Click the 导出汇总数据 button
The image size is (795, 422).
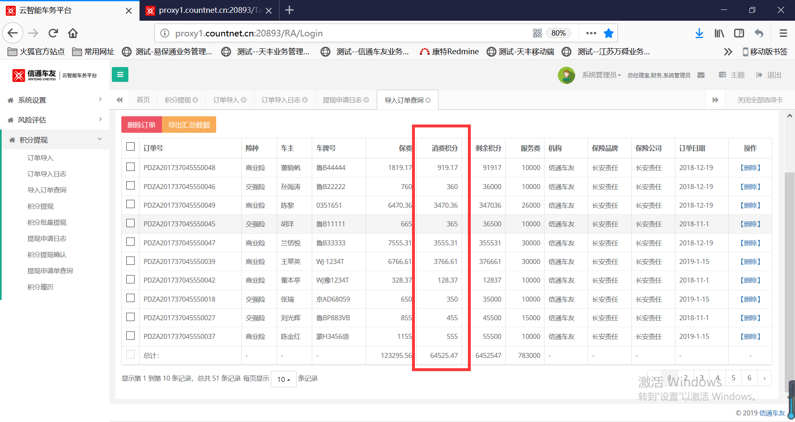[x=189, y=125]
